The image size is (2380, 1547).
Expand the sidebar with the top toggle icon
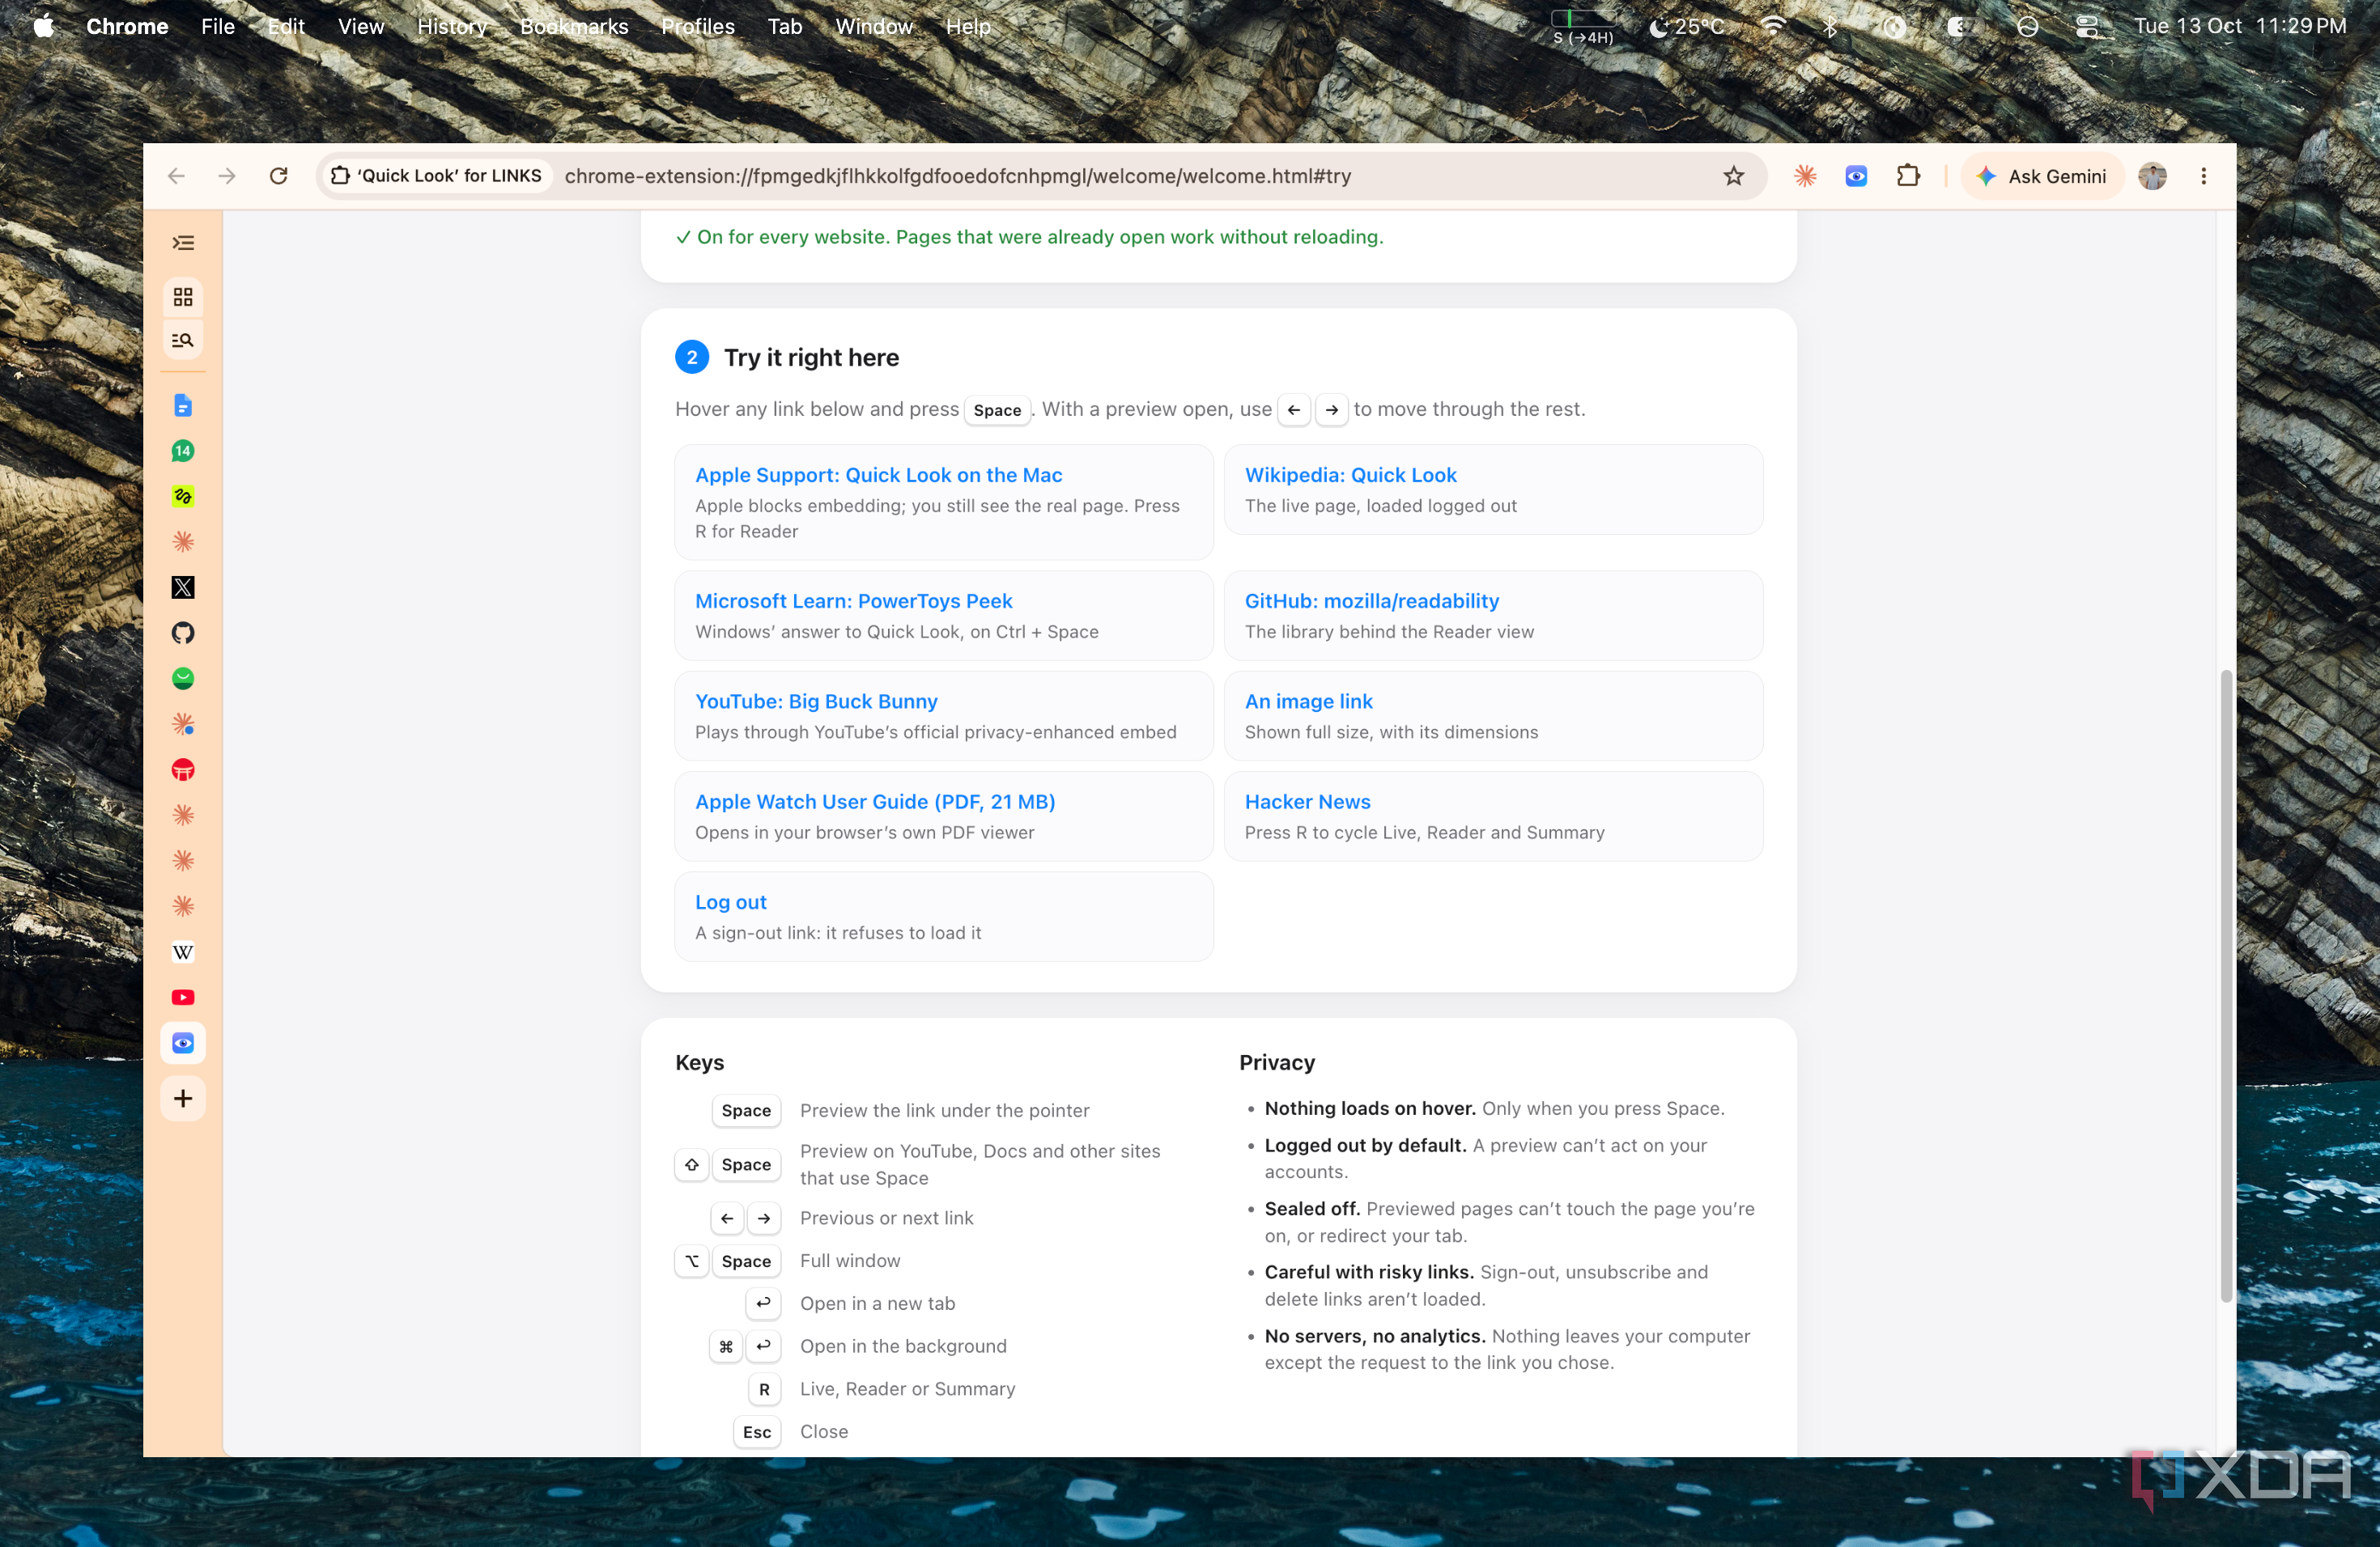[x=183, y=243]
